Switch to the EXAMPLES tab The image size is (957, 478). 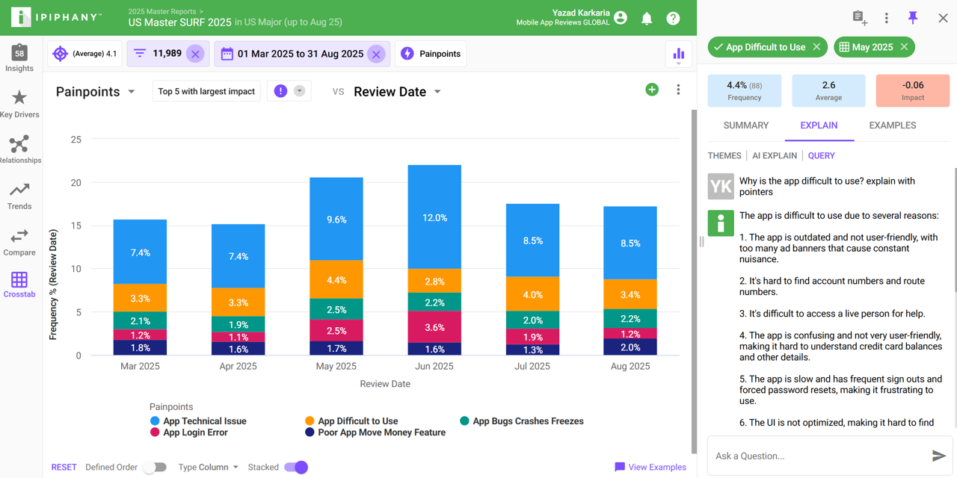point(892,125)
